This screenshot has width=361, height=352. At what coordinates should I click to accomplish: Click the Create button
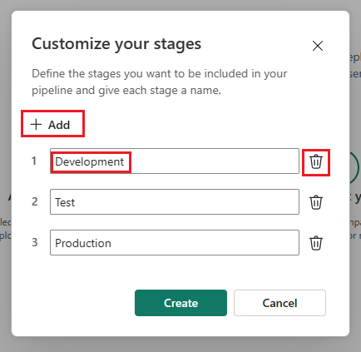(x=180, y=303)
